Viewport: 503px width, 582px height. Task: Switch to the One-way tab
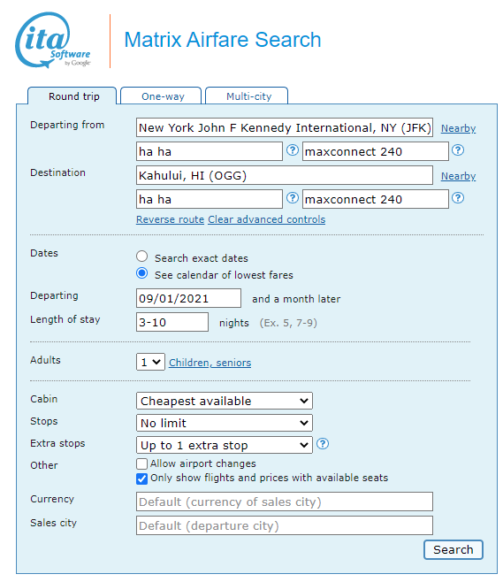pos(161,96)
